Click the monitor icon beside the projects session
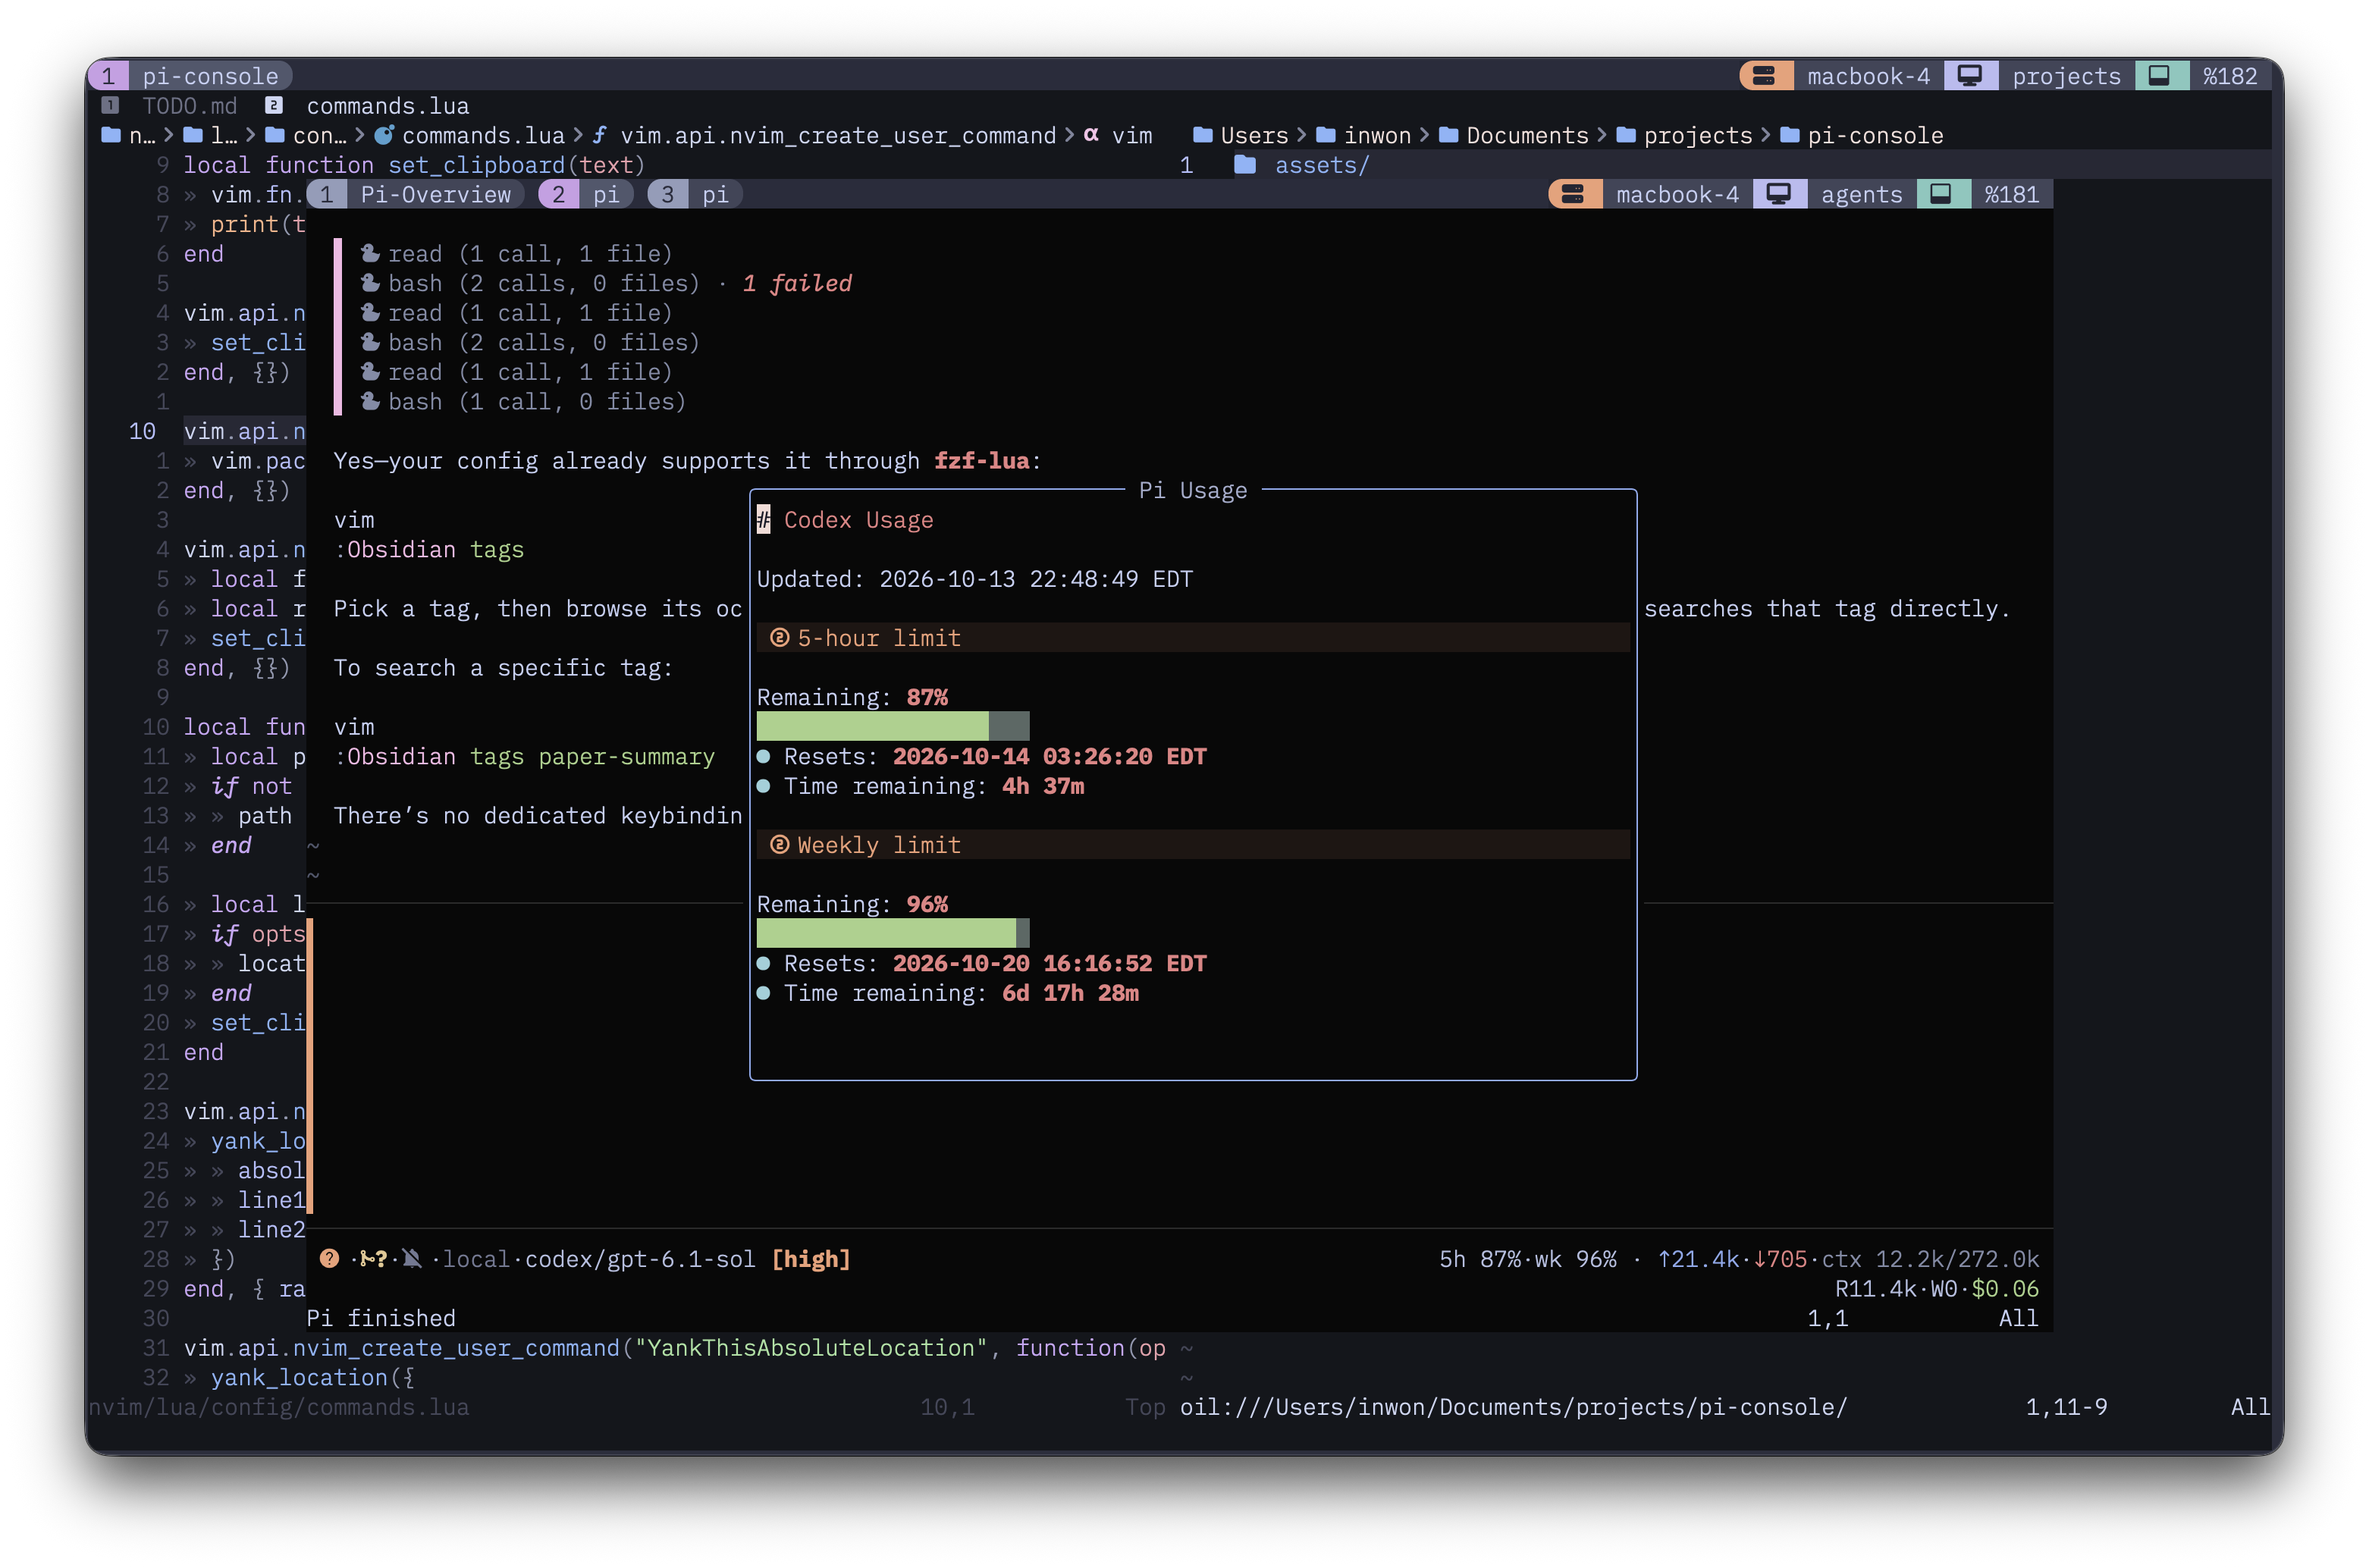The height and width of the screenshot is (1568, 2369). click(x=1970, y=76)
